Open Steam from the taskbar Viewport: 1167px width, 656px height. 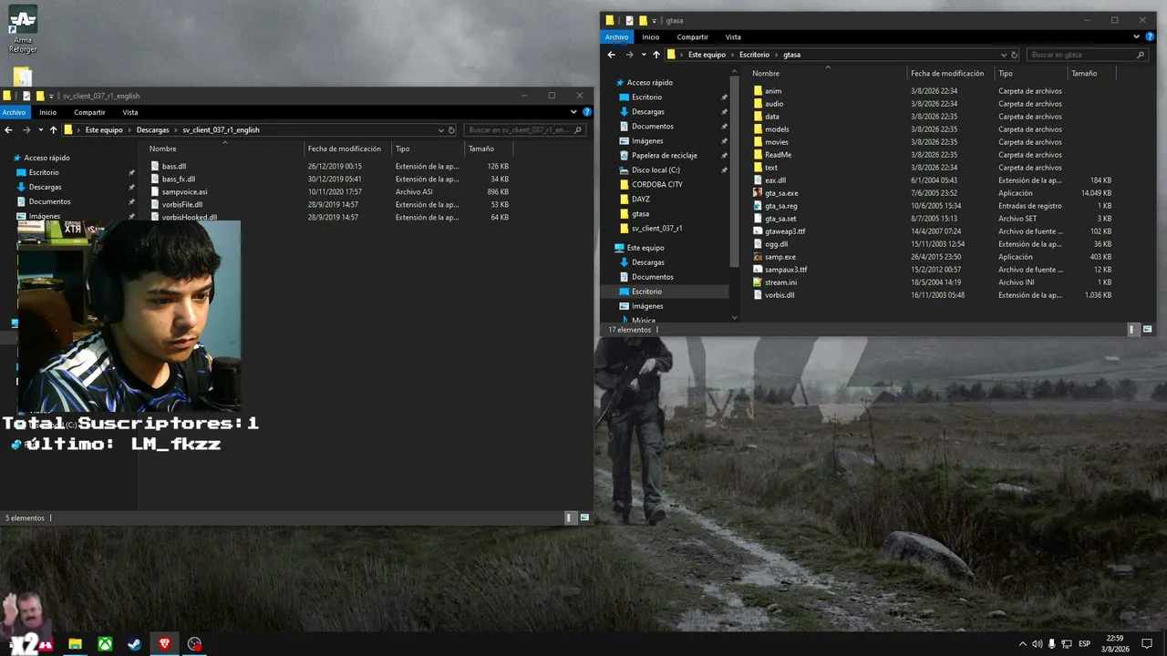point(134,644)
